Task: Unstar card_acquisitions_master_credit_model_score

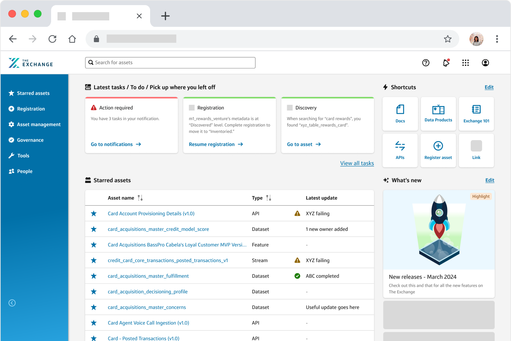Action: [x=94, y=229]
